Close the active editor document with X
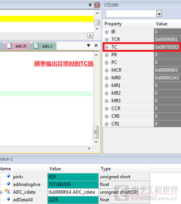Viewport: 181px width, 204px height. tap(96, 45)
